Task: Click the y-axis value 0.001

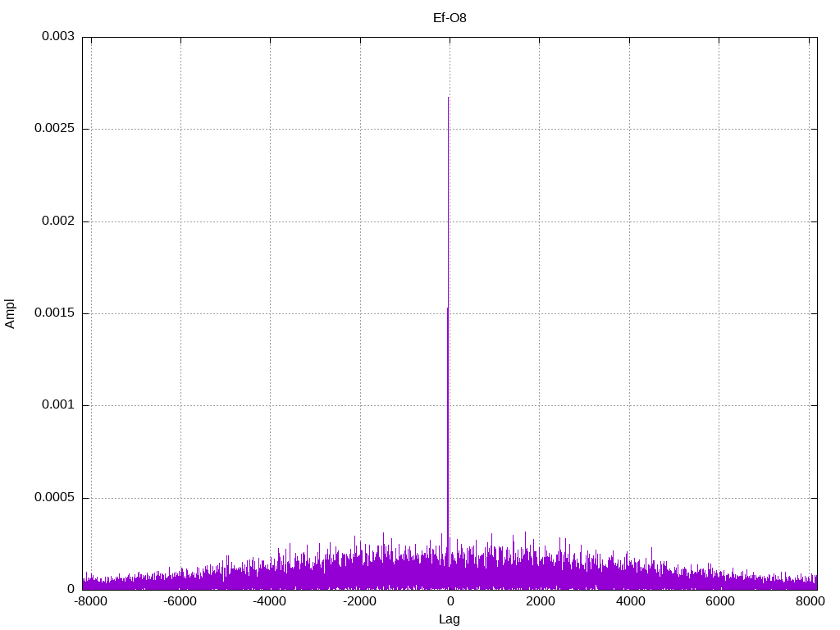Action: [x=58, y=405]
